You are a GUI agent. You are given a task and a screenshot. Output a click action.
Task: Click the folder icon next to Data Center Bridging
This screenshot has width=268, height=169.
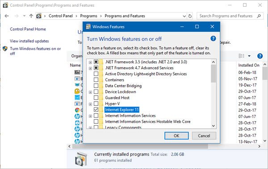pos(101,86)
